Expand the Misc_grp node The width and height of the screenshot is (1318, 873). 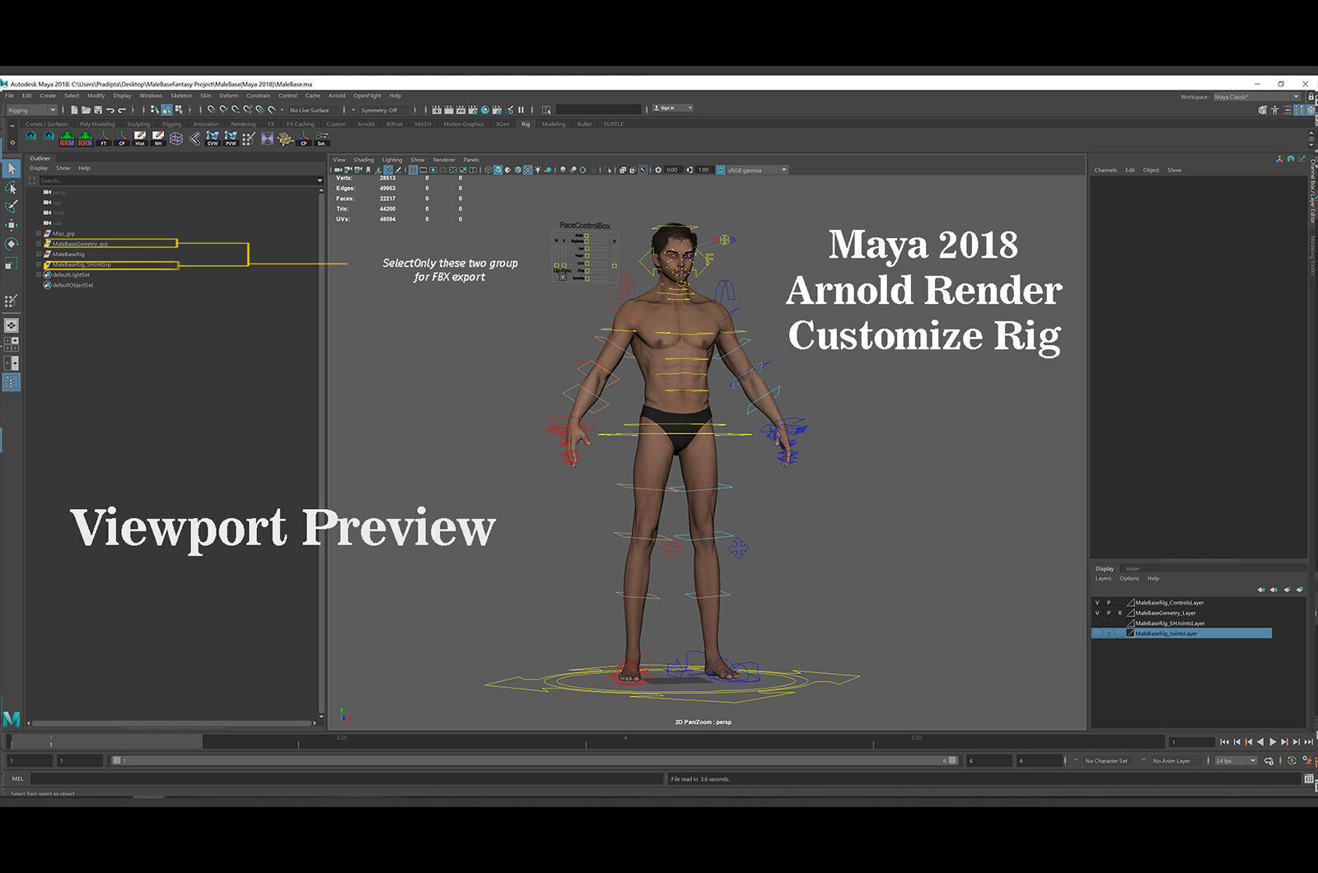click(38, 234)
